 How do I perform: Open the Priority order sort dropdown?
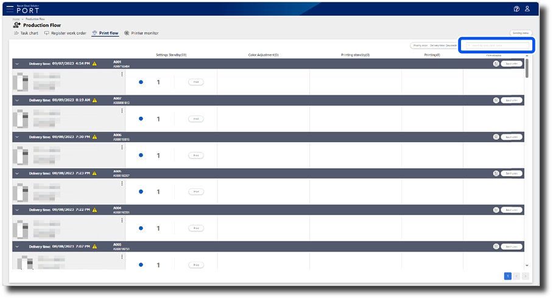click(x=435, y=46)
